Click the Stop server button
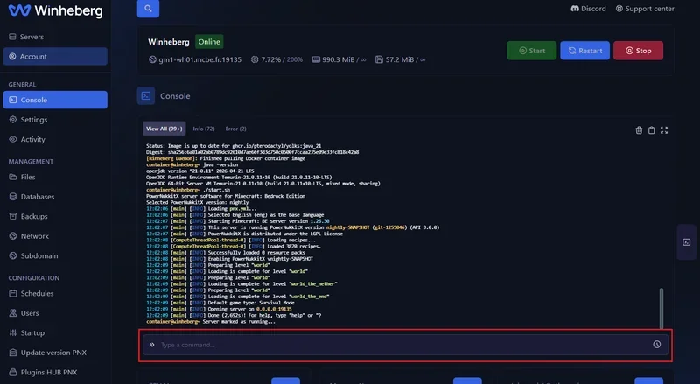Viewport: 700px width, 384px height. (x=639, y=51)
